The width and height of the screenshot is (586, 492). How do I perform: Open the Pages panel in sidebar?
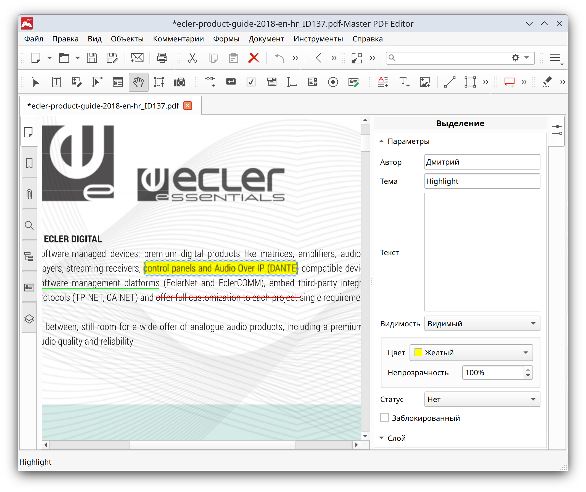29,132
